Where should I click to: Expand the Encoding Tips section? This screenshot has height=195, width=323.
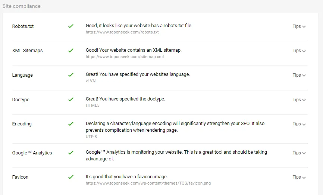pos(299,124)
